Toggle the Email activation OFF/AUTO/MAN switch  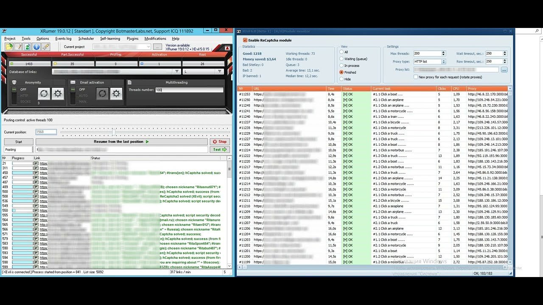(x=73, y=96)
